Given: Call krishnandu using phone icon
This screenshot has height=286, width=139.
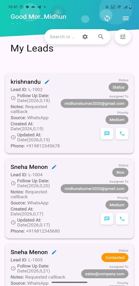Looking at the screenshot, I should click(122, 133).
